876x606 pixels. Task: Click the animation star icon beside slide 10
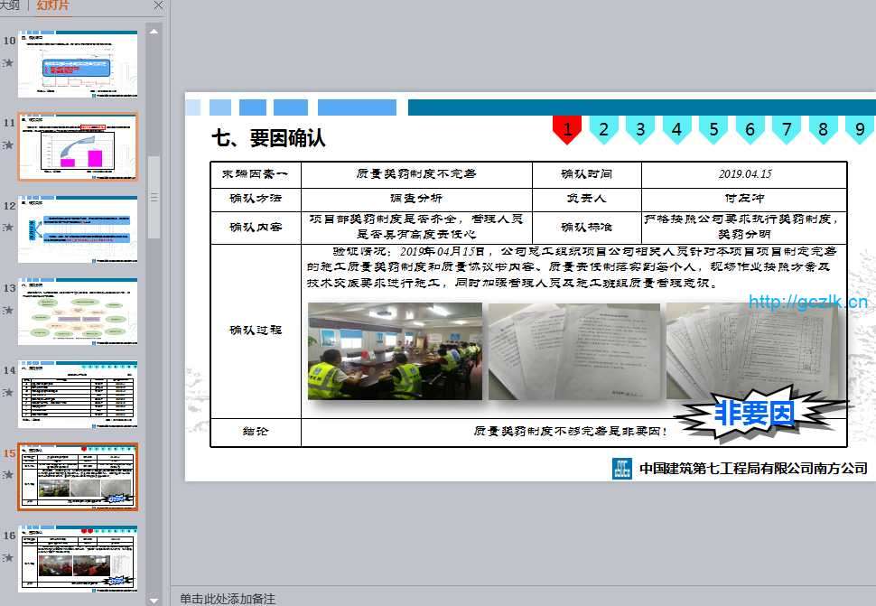pos(8,62)
